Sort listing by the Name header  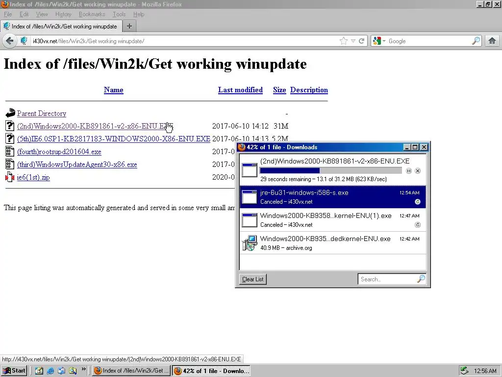click(113, 90)
